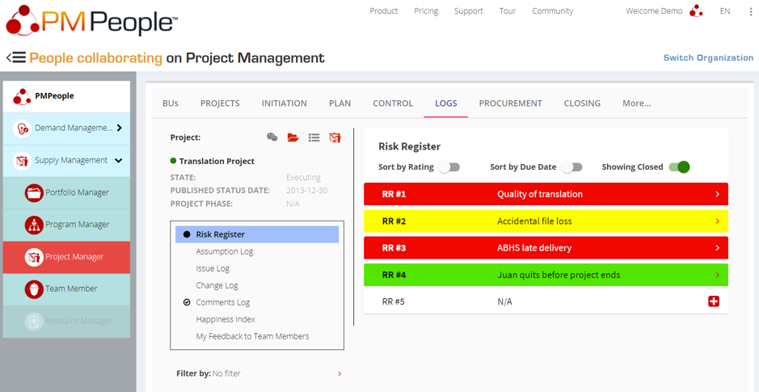Click the Resource Manager icon
The height and width of the screenshot is (392, 759).
pyautogui.click(x=34, y=322)
